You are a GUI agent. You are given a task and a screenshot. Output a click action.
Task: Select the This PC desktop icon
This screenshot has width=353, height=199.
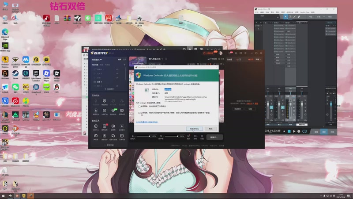pos(5,6)
